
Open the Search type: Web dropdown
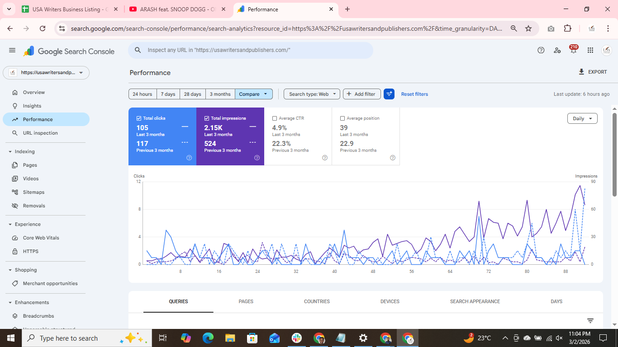[x=312, y=94]
